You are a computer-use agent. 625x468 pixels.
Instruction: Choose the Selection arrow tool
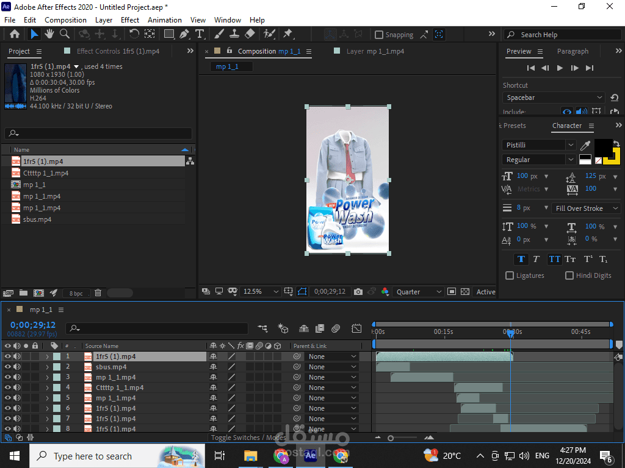[x=34, y=34]
